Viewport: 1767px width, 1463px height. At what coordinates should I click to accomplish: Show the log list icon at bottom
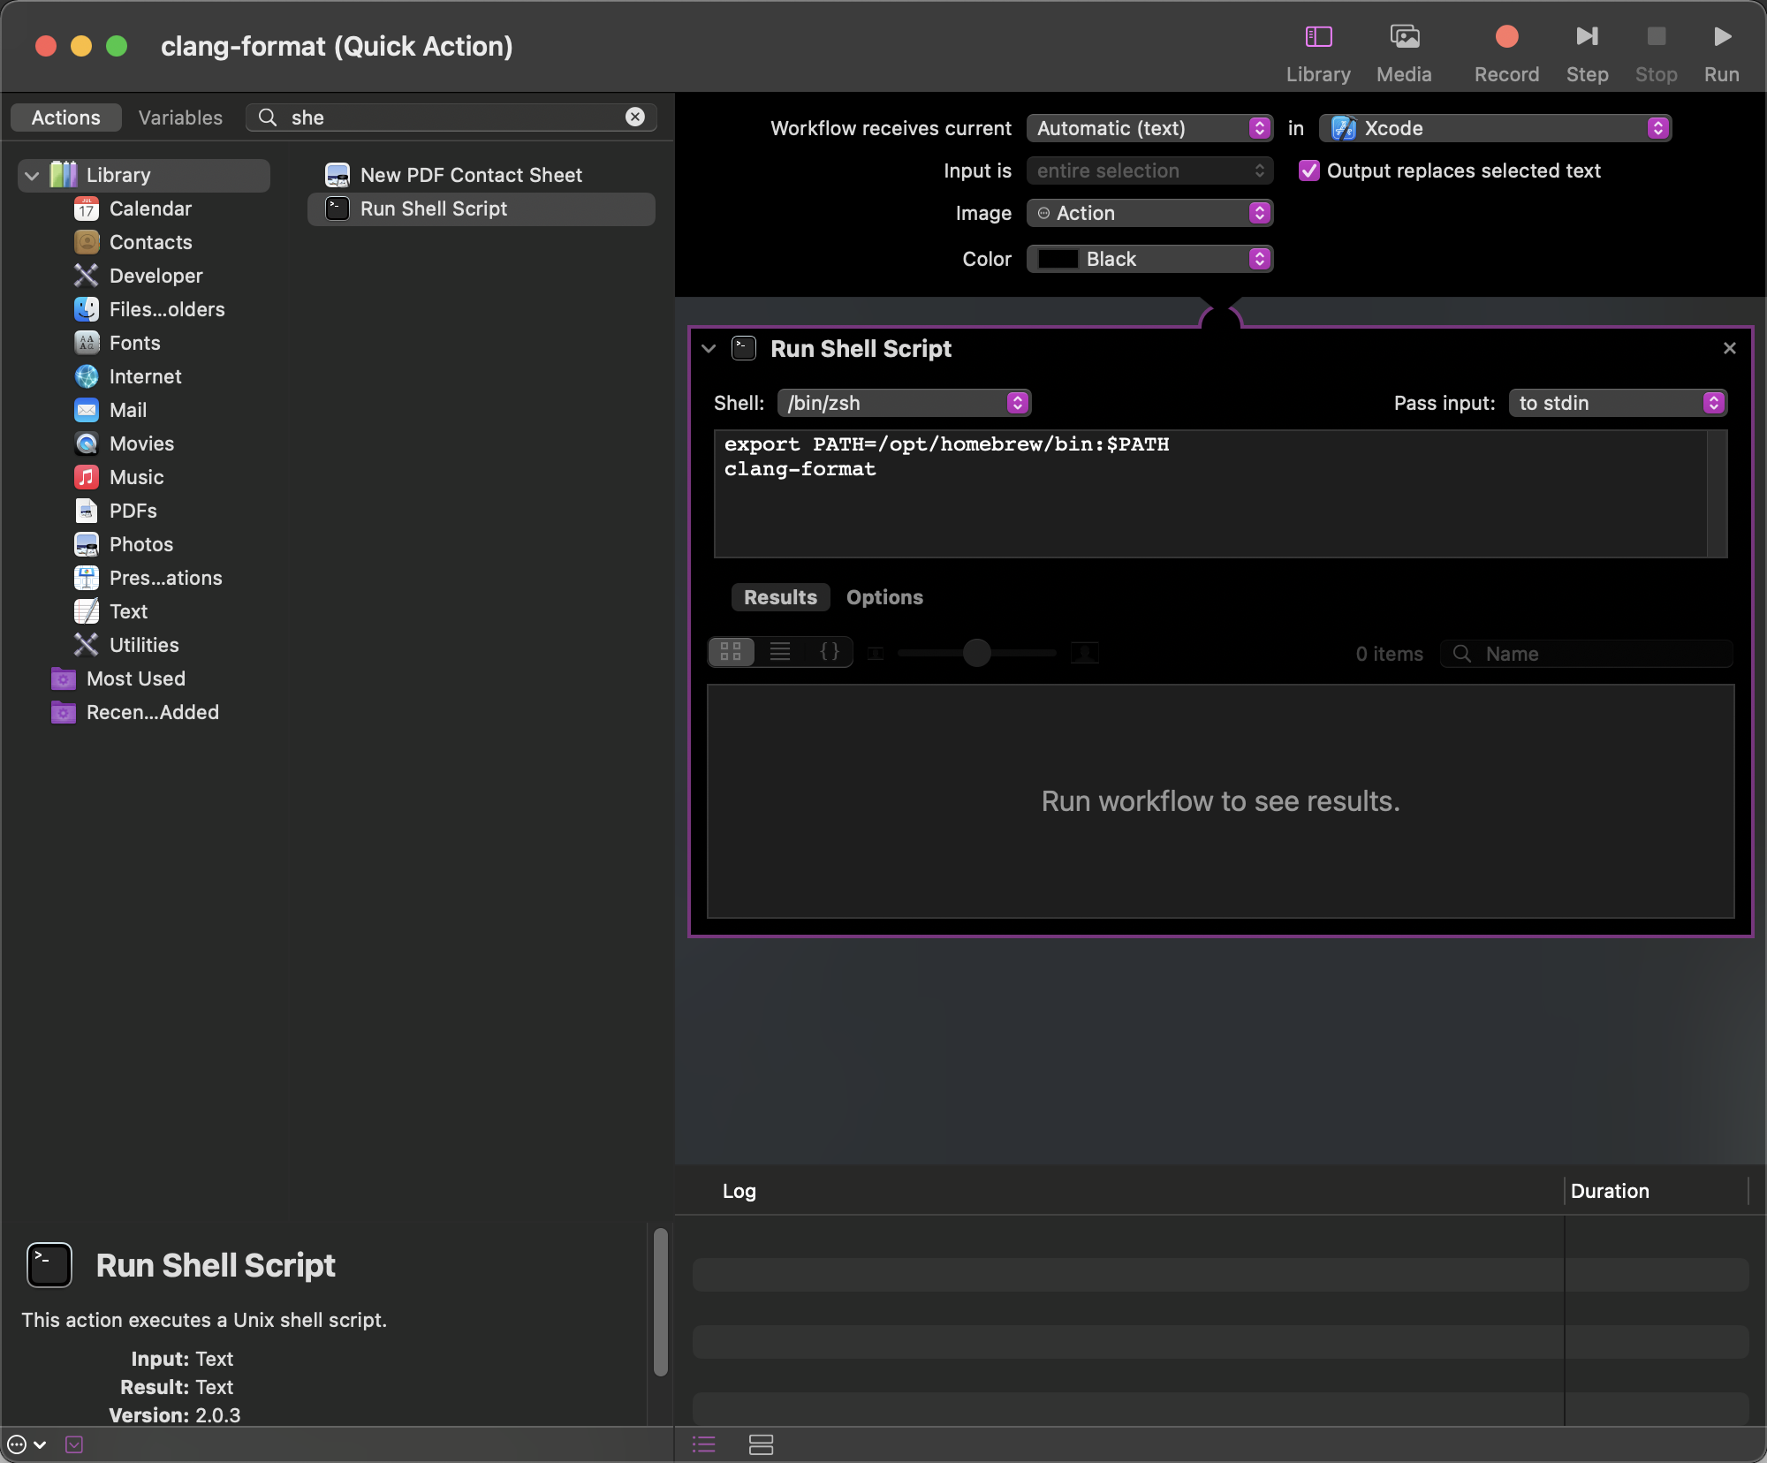point(704,1444)
